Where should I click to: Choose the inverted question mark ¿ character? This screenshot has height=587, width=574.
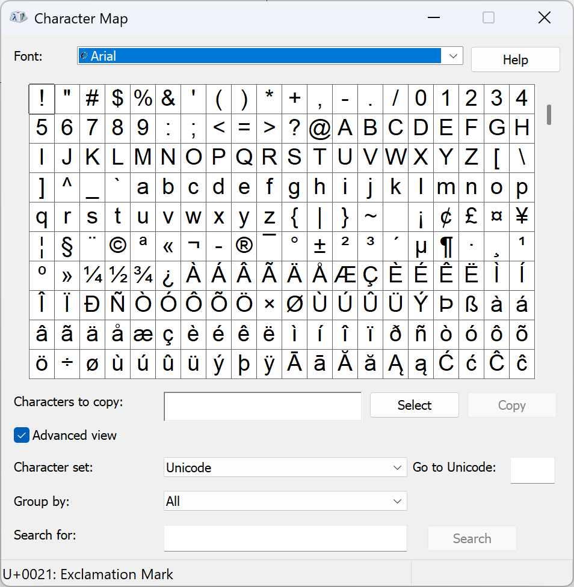[168, 275]
